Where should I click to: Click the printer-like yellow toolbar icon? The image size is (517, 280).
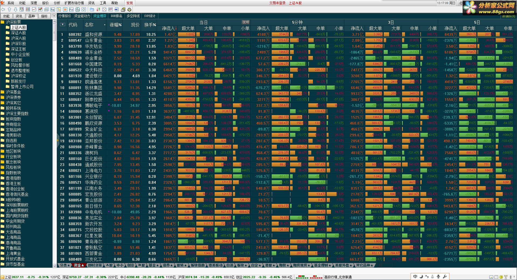click(123, 9)
